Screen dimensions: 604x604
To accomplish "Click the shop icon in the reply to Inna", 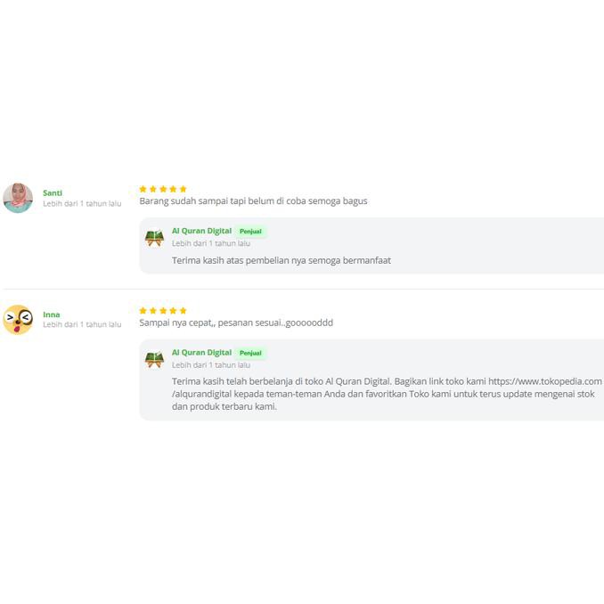I will pyautogui.click(x=155, y=358).
